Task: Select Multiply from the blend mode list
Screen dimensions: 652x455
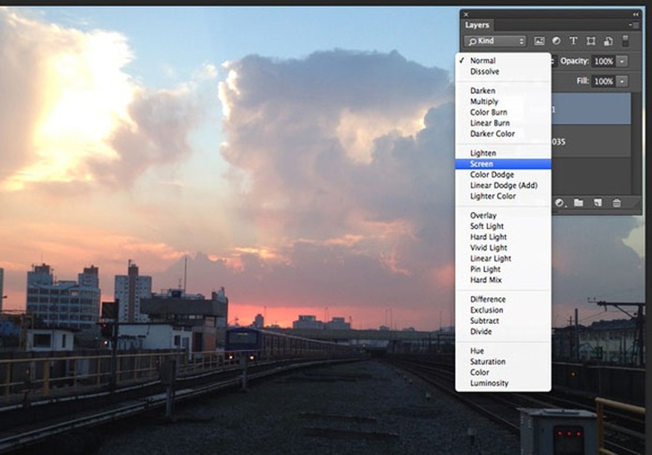Action: click(x=484, y=101)
